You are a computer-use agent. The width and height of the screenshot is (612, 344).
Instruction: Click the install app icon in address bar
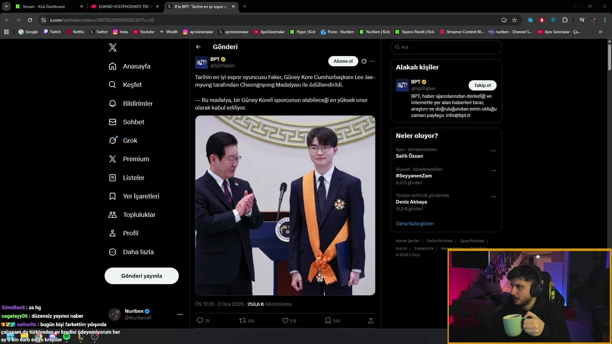click(504, 20)
